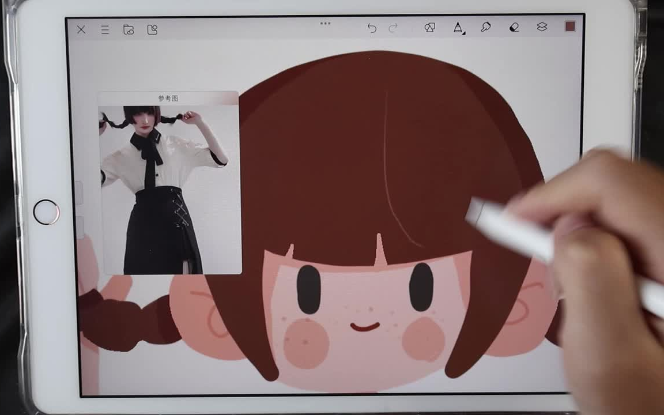
Task: Select the shape selection tool icon
Action: pos(429,27)
